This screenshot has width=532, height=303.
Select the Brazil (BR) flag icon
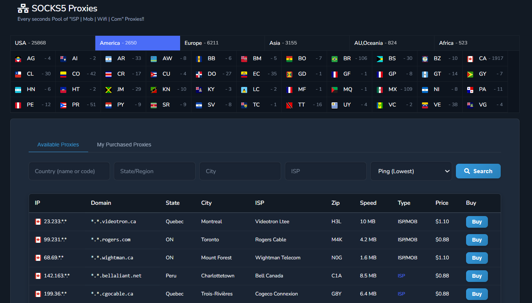coord(335,59)
